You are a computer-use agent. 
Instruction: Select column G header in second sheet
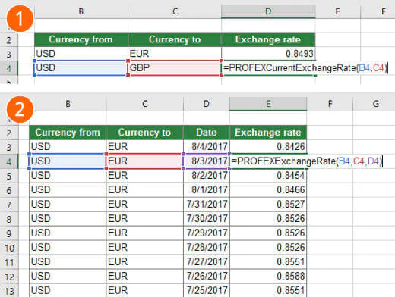click(376, 104)
